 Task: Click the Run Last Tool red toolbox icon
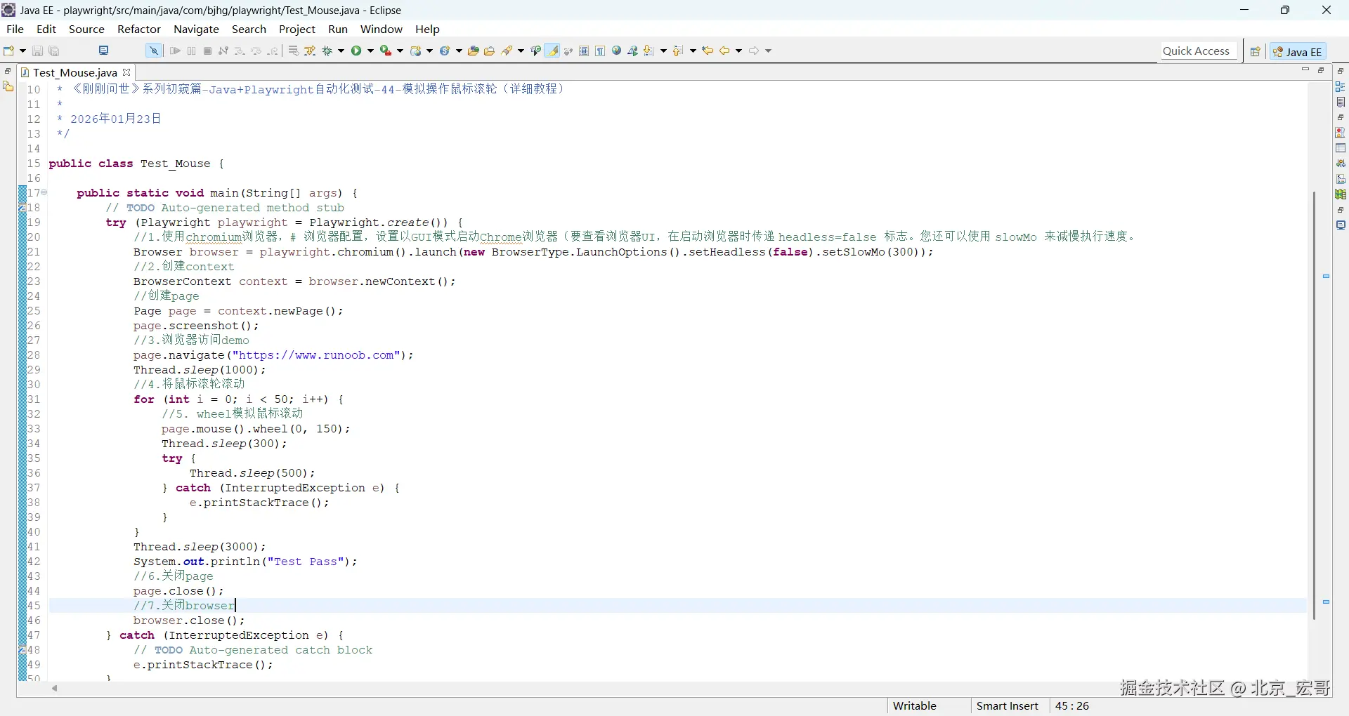[386, 51]
